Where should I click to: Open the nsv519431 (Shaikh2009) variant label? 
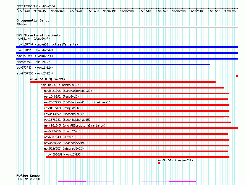point(35,50)
